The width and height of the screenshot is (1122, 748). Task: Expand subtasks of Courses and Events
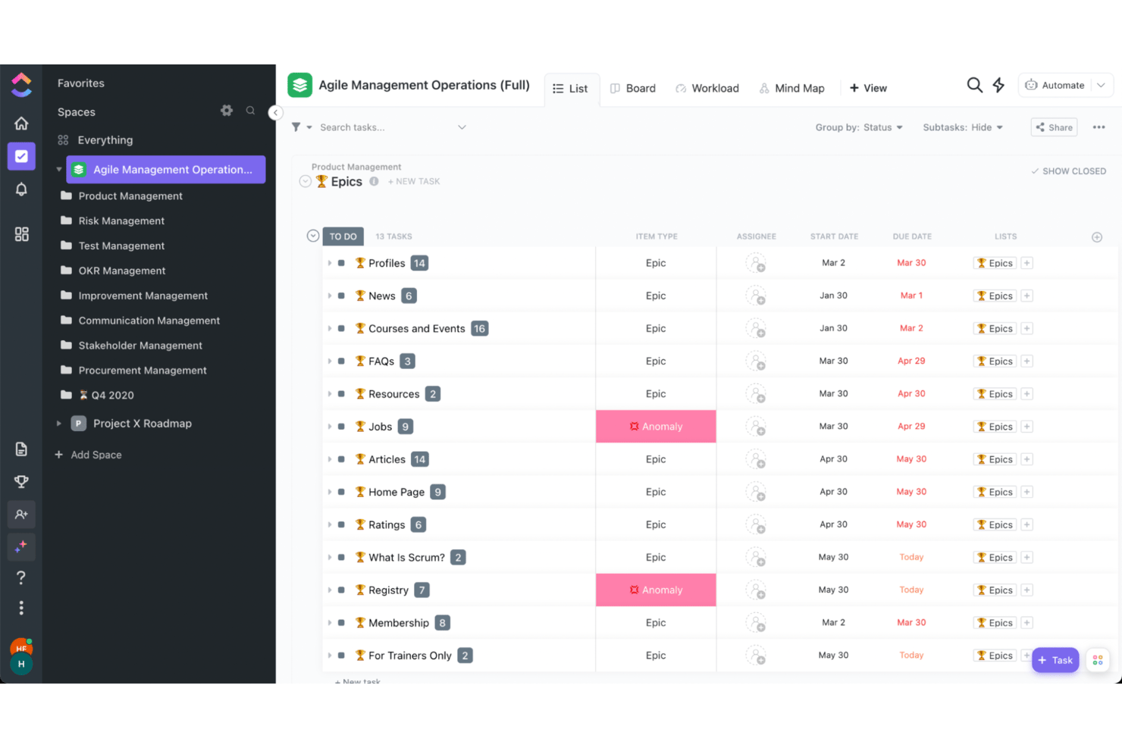click(x=330, y=328)
